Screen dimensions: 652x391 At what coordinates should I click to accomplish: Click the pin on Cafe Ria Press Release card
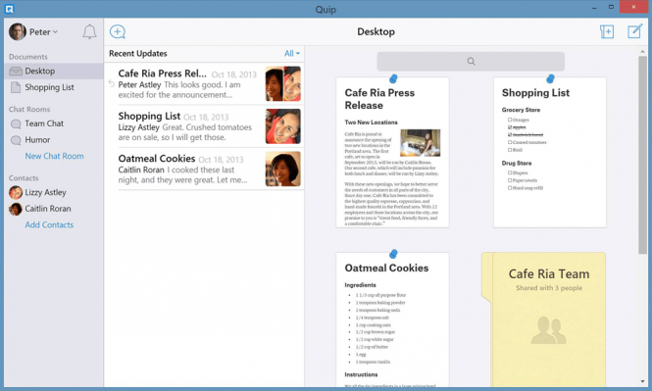[393, 78]
